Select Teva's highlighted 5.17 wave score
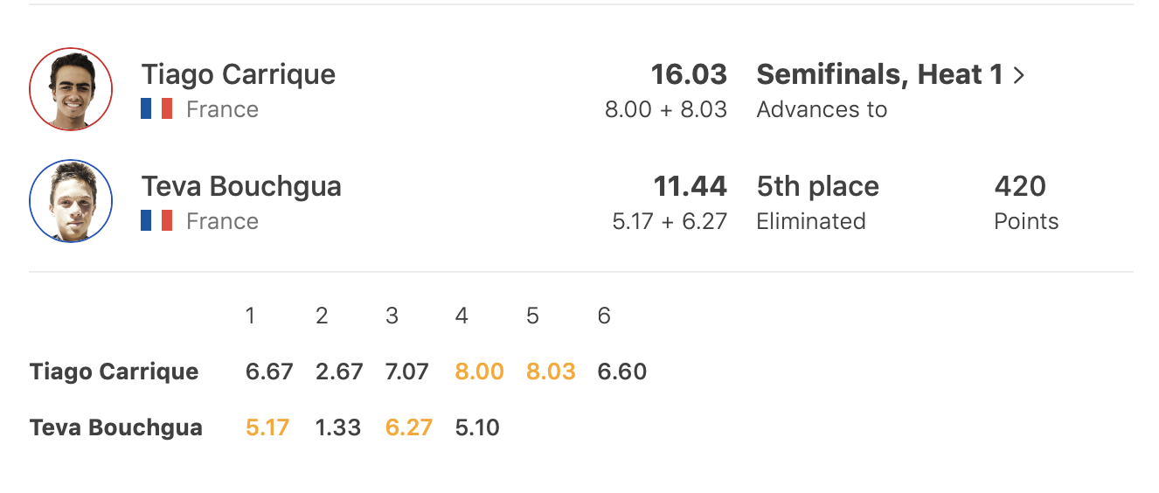This screenshot has width=1159, height=493. 267,427
